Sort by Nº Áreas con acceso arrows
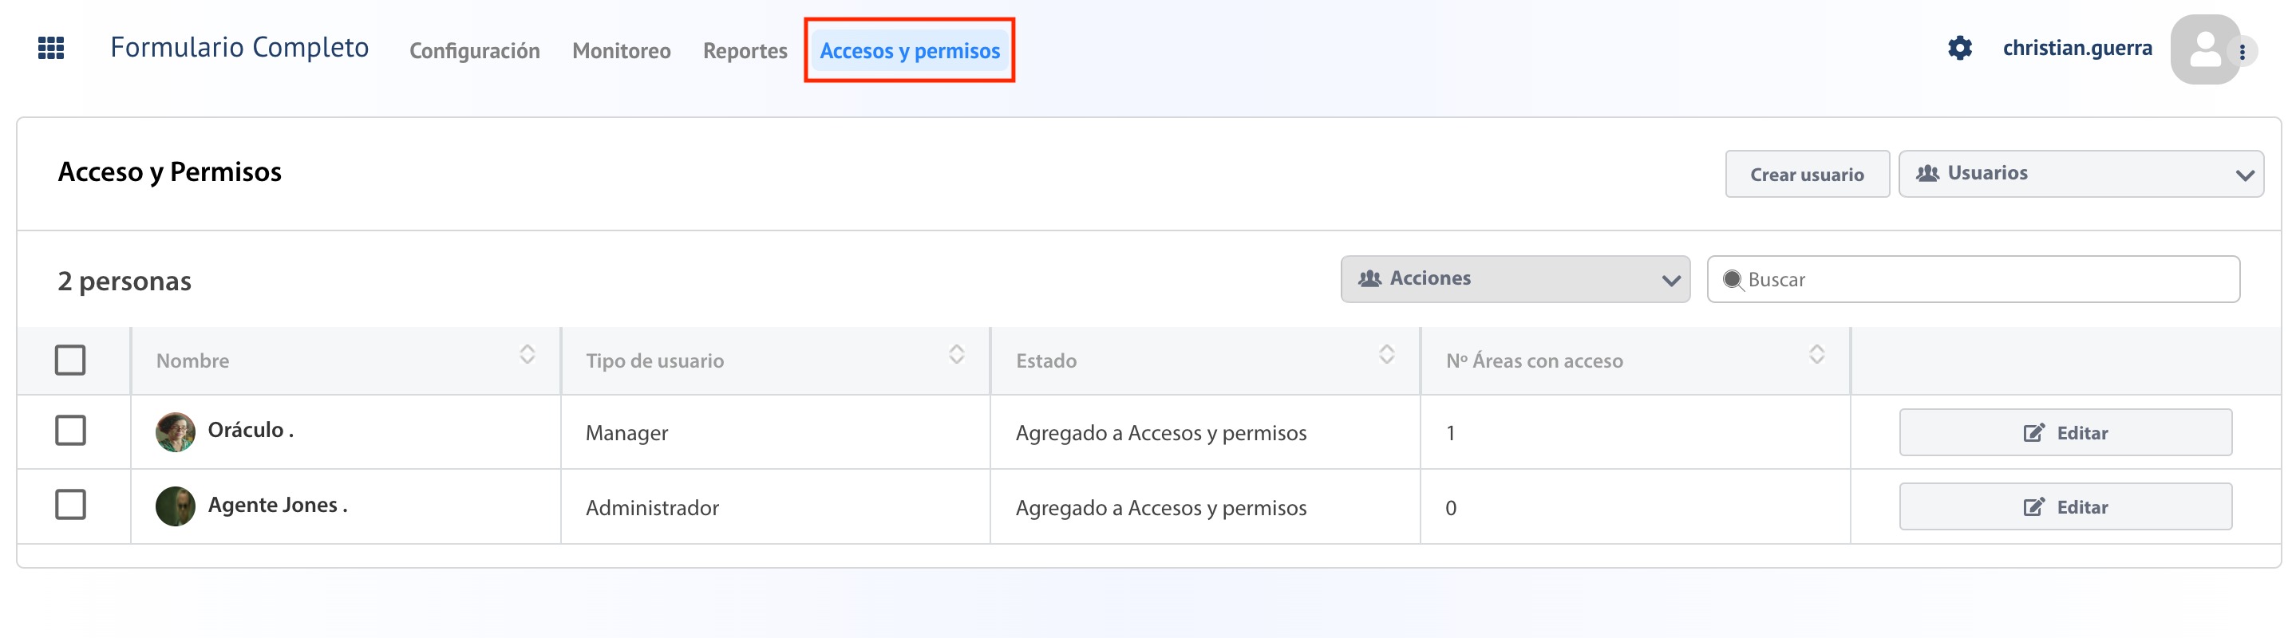The height and width of the screenshot is (638, 2292). pyautogui.click(x=1817, y=355)
